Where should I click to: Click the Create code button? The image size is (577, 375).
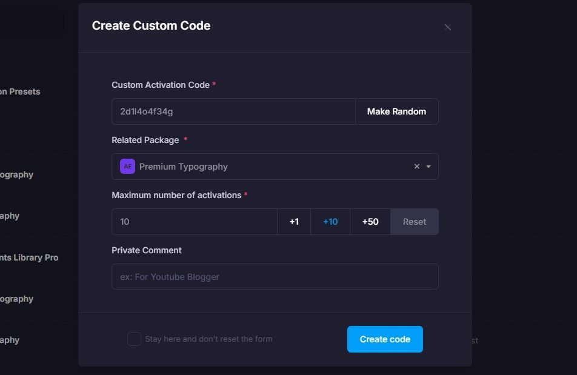[x=385, y=339]
